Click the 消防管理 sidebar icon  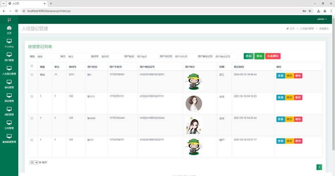click(9, 109)
